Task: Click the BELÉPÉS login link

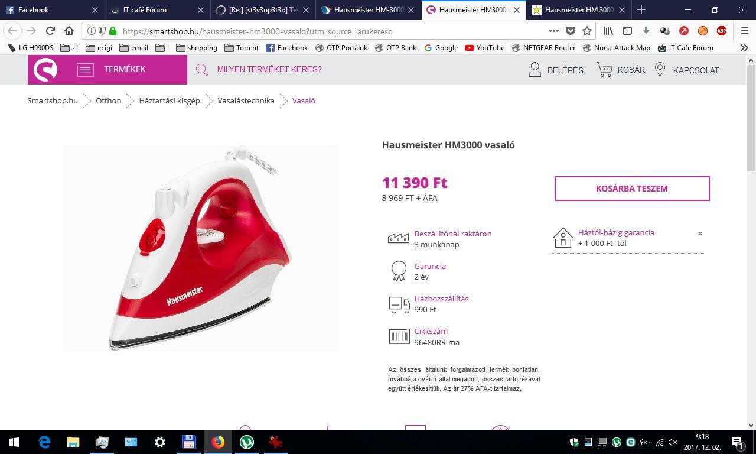Action: tap(556, 70)
